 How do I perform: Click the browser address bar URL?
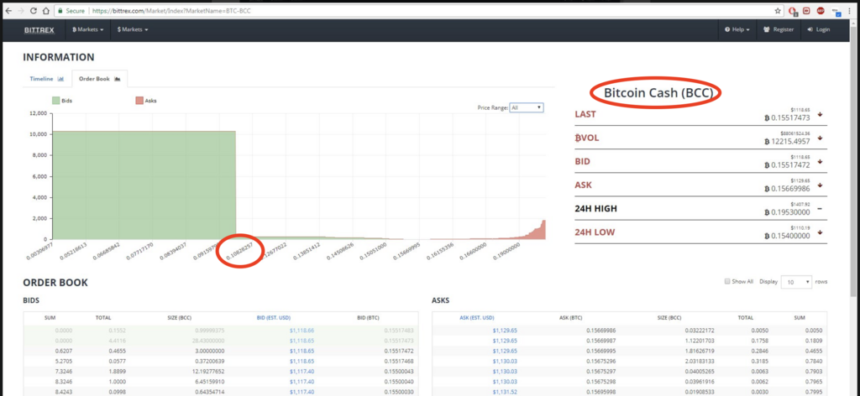tap(171, 10)
